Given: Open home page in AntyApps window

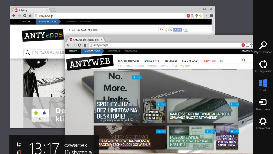Looking at the screenshot, I should coord(30,16).
